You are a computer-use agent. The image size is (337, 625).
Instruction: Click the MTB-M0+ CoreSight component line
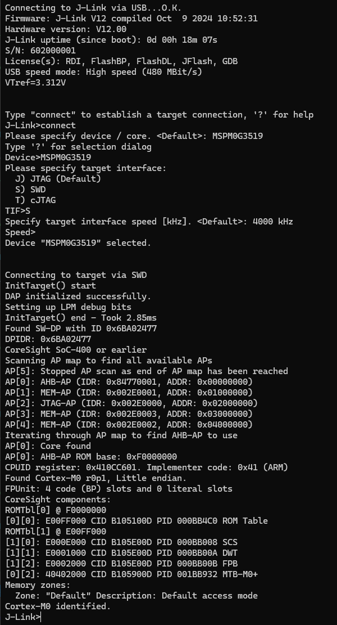click(131, 574)
